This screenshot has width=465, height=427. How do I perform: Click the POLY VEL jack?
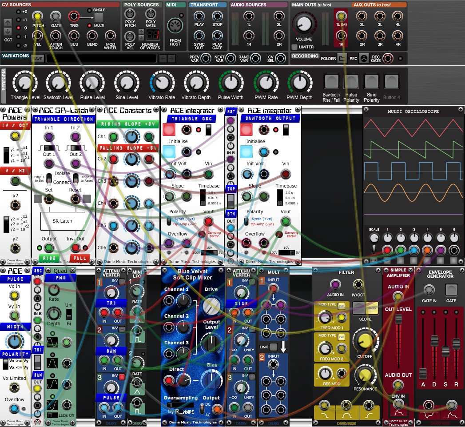[130, 36]
